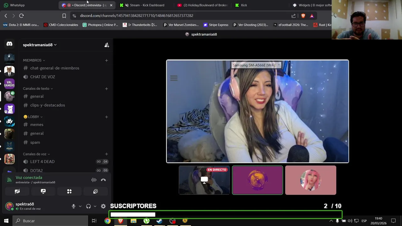402x226 pixels.
Task: Click hamburger menu in stream video
Action: click(x=174, y=78)
